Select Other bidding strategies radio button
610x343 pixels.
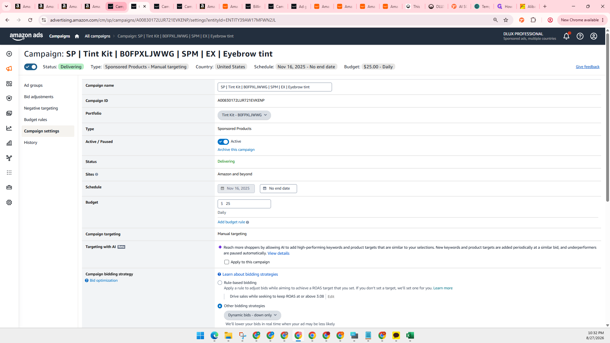[x=220, y=306]
